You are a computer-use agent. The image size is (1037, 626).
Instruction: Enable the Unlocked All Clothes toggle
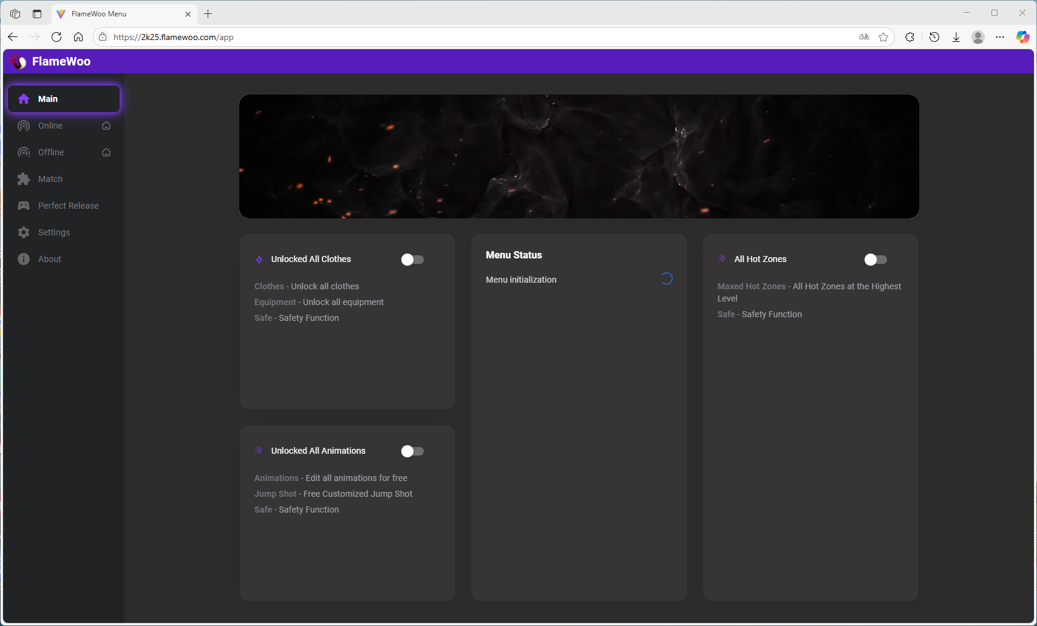412,260
